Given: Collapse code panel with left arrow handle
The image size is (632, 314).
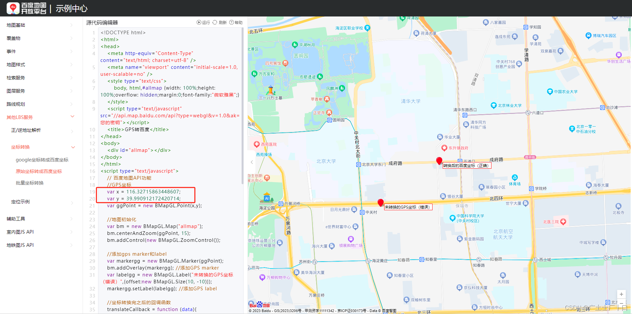Looking at the screenshot, I should tap(252, 162).
